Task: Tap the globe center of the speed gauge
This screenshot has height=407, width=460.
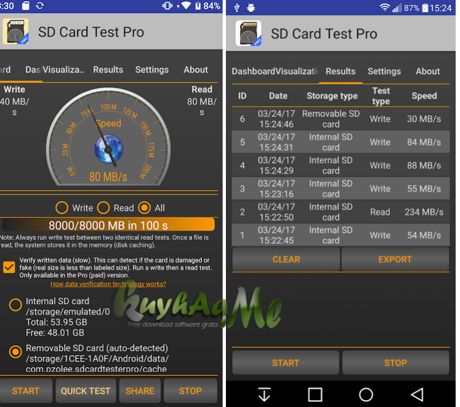Action: pyautogui.click(x=109, y=148)
